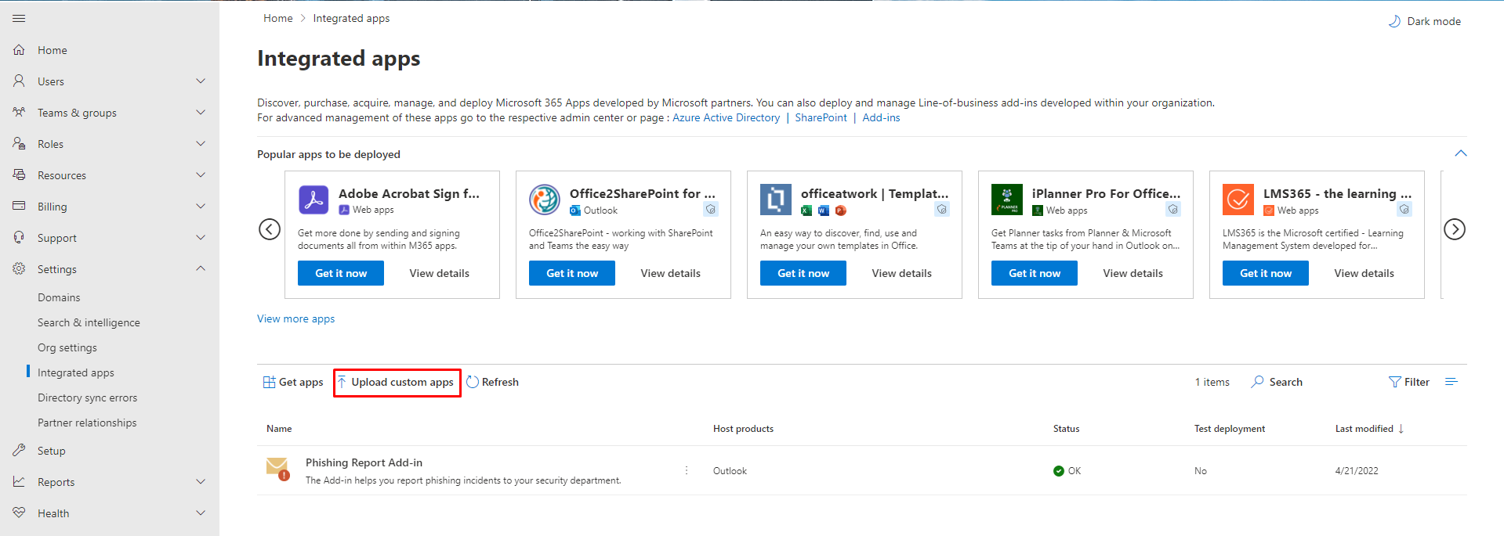Open Directory sync errors
The width and height of the screenshot is (1504, 536).
[x=87, y=398]
